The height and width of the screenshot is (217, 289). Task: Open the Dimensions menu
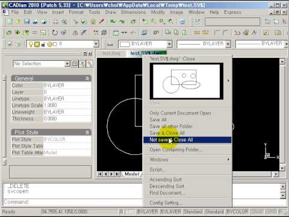click(x=134, y=12)
